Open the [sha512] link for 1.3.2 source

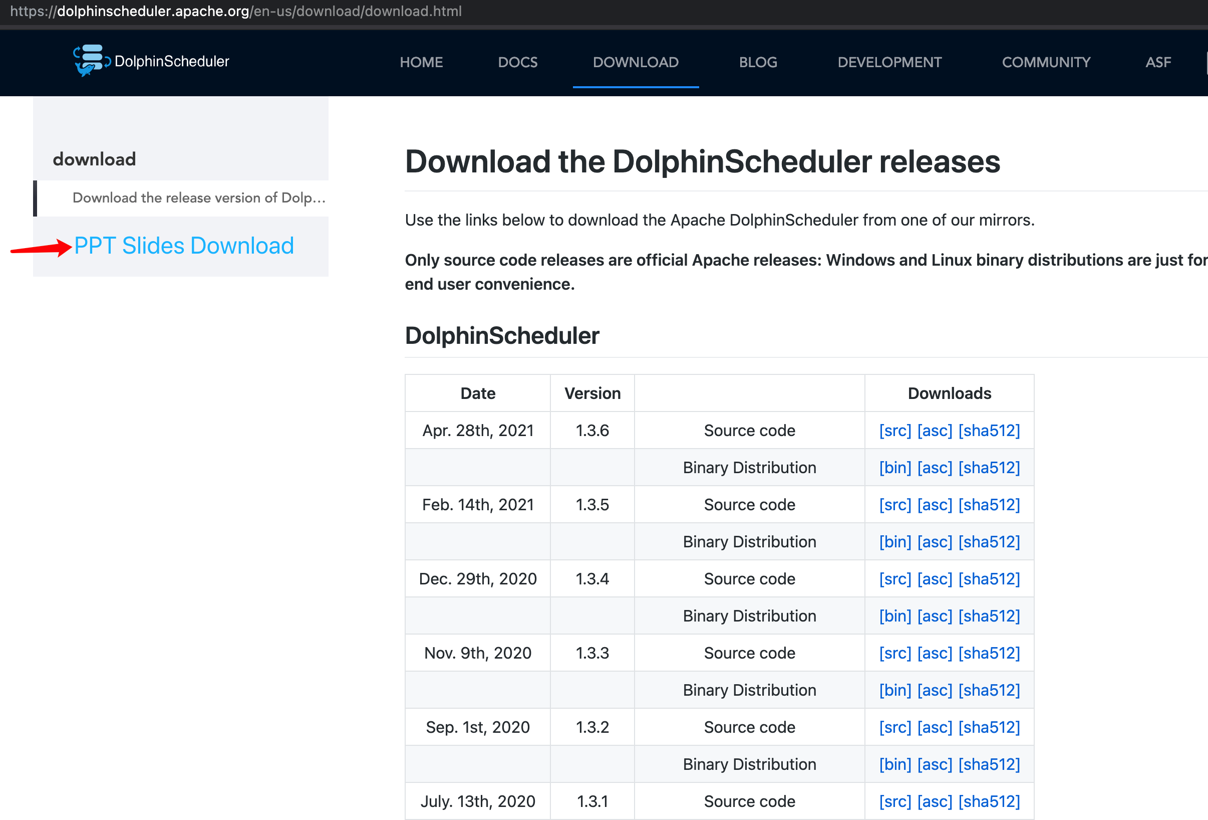pyautogui.click(x=989, y=727)
